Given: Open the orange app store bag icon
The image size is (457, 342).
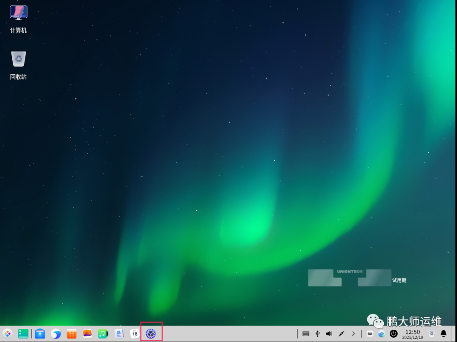Looking at the screenshot, I should pos(72,334).
